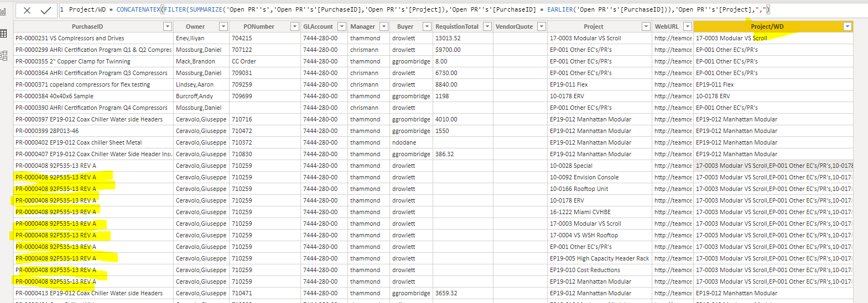
Task: Open the Data view table icon in sidebar
Action: [3, 34]
